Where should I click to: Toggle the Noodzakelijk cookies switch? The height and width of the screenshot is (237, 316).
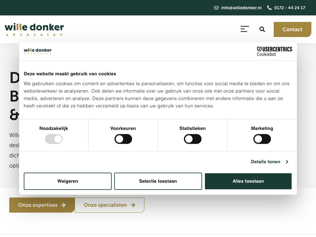tap(54, 139)
